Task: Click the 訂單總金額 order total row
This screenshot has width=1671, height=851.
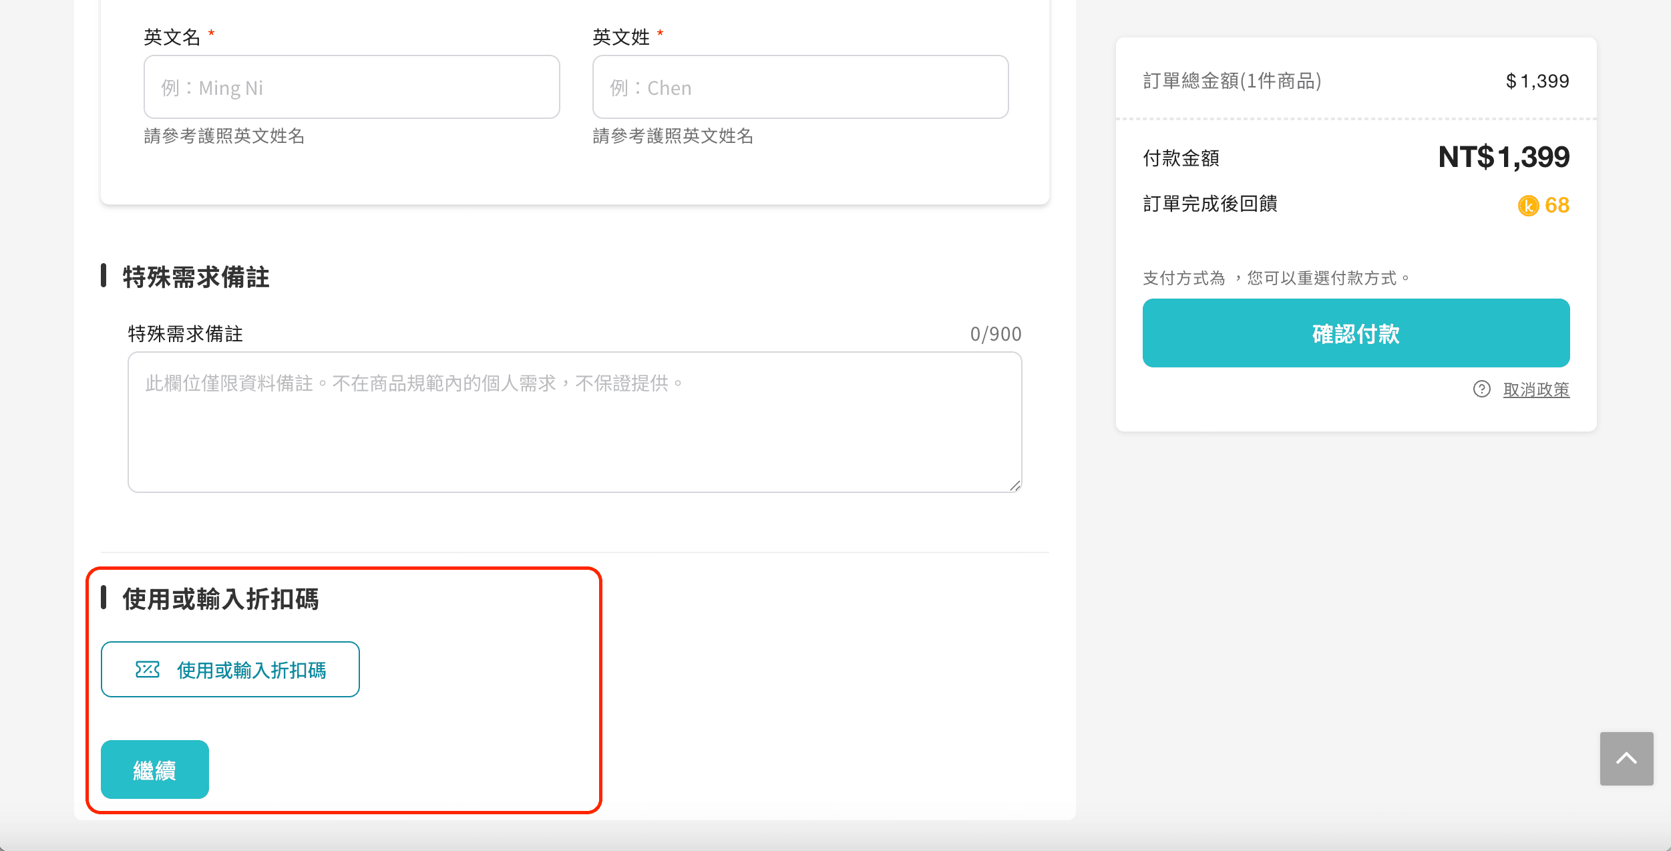Action: coord(1231,81)
